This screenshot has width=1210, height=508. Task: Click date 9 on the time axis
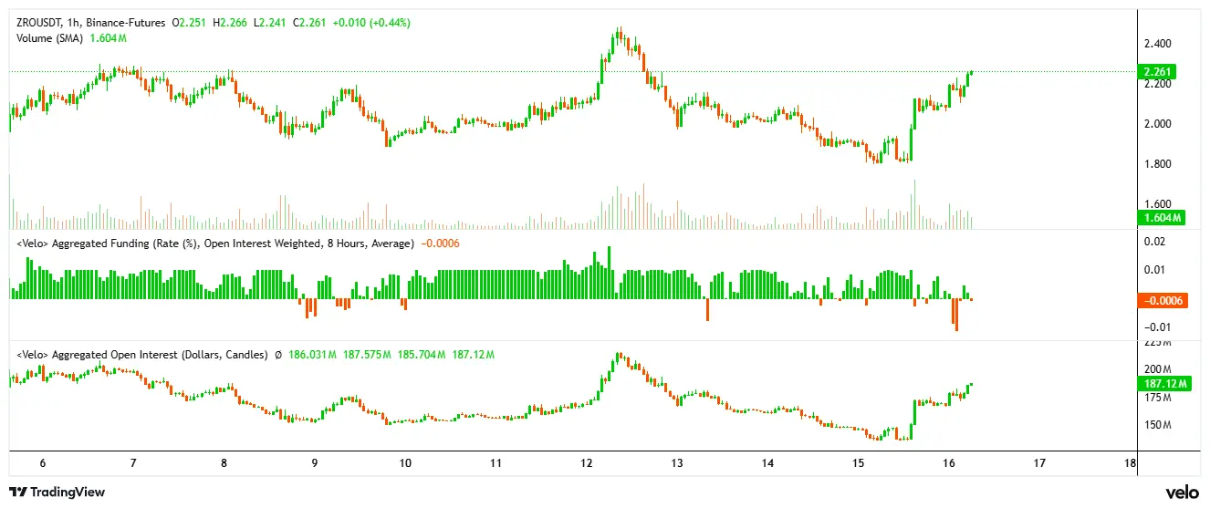coord(314,463)
